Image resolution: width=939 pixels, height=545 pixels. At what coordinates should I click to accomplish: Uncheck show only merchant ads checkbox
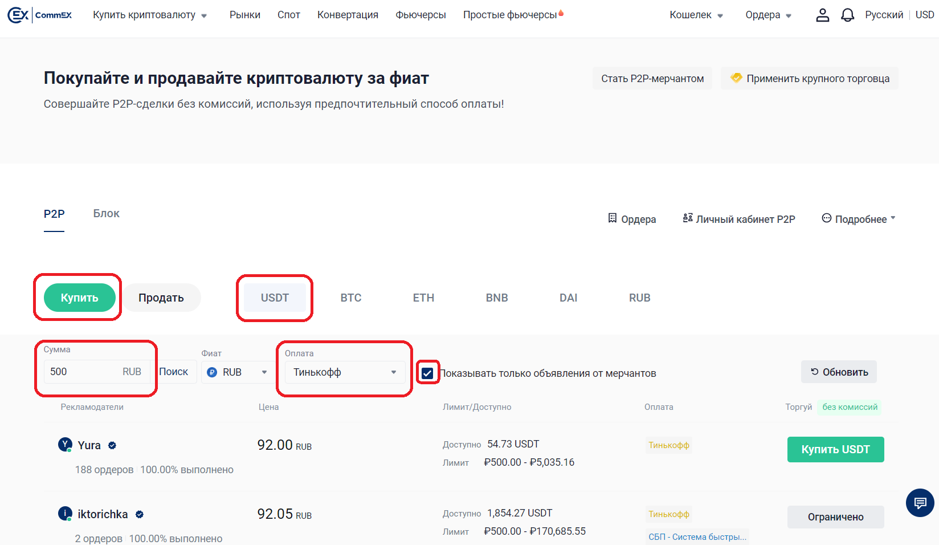pos(427,373)
